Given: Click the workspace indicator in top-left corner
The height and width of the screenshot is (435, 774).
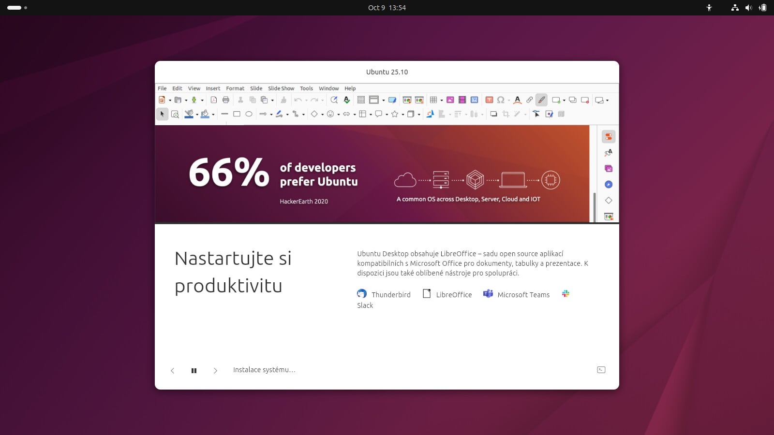Looking at the screenshot, I should click(17, 8).
